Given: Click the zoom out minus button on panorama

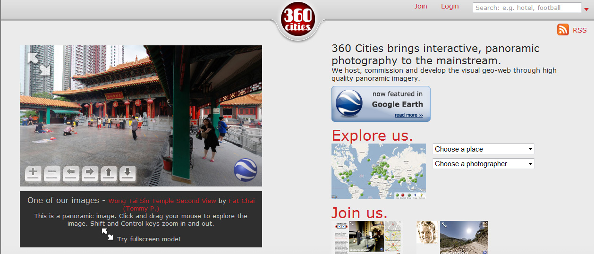Looking at the screenshot, I should click(52, 173).
